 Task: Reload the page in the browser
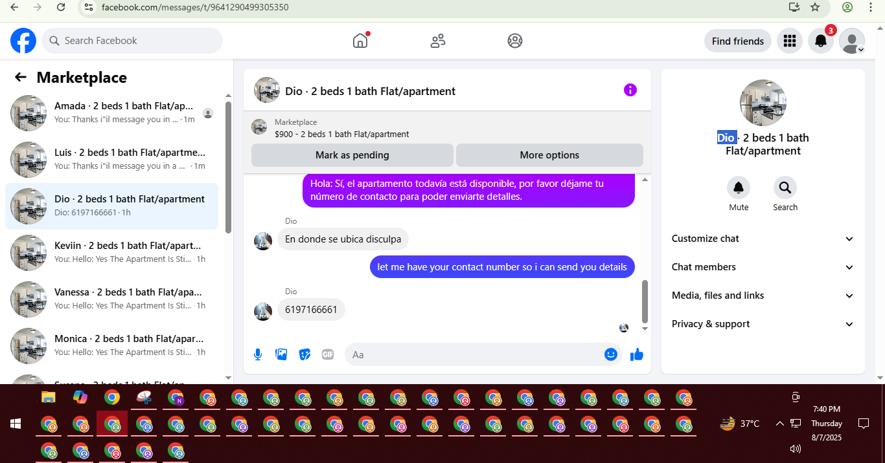[61, 7]
